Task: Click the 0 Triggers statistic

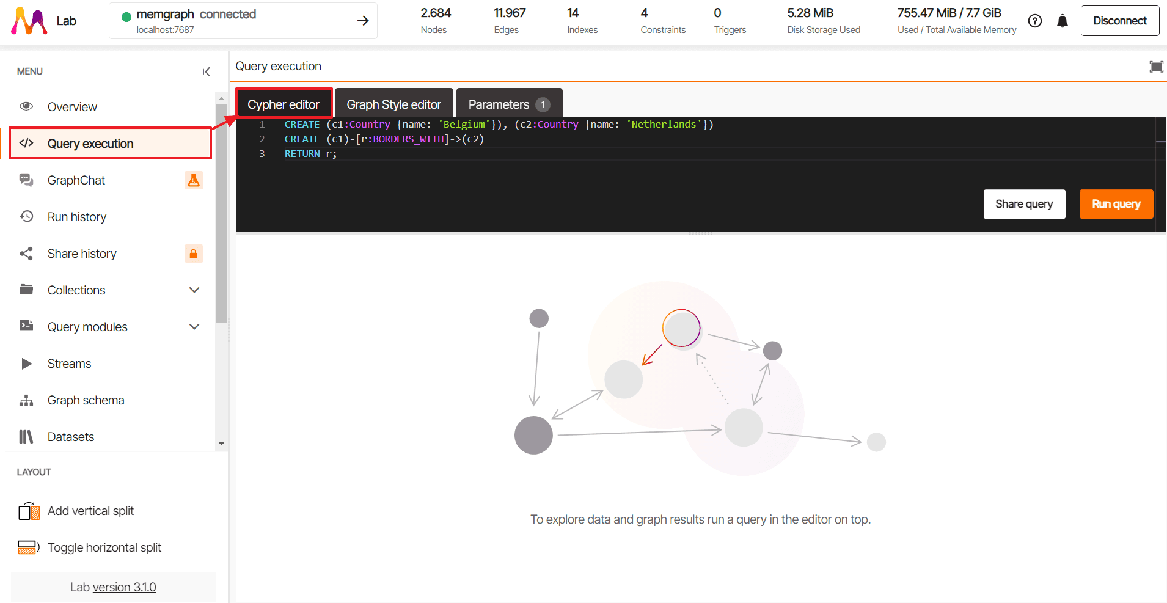Action: point(730,21)
